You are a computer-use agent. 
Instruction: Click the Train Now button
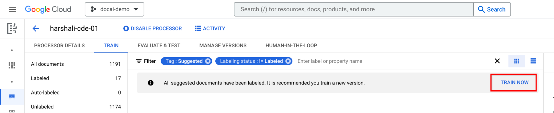pos(514,83)
